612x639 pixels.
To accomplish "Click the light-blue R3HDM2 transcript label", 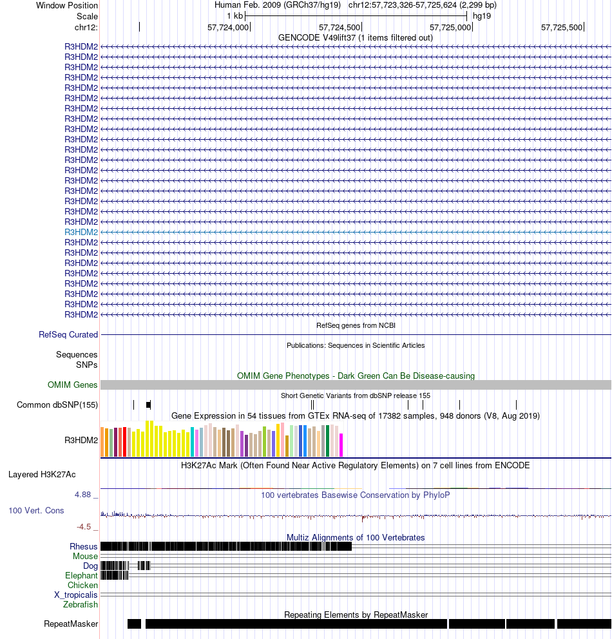I will (x=81, y=232).
